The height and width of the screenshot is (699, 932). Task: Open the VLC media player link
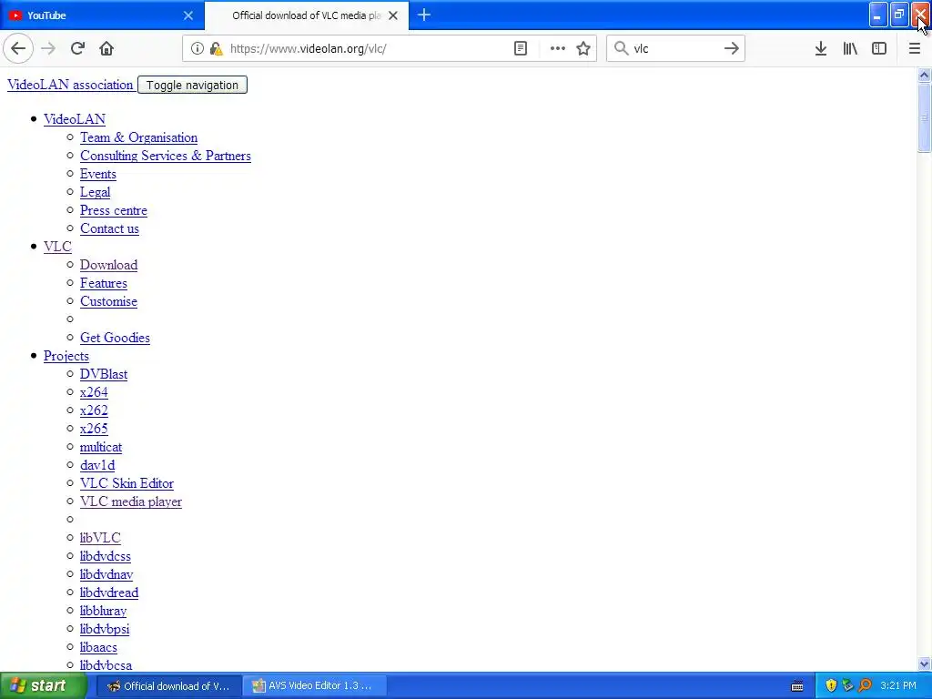pyautogui.click(x=131, y=501)
